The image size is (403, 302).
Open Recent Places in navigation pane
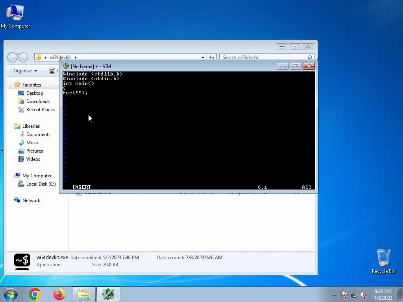[41, 109]
